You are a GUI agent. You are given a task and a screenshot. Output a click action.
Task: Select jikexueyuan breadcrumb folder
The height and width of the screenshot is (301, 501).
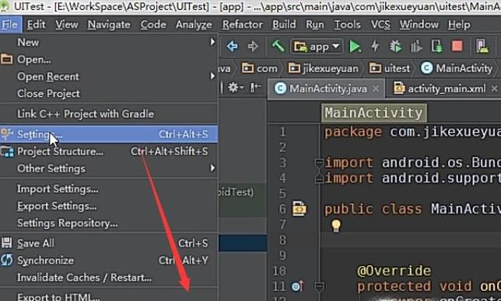[324, 68]
